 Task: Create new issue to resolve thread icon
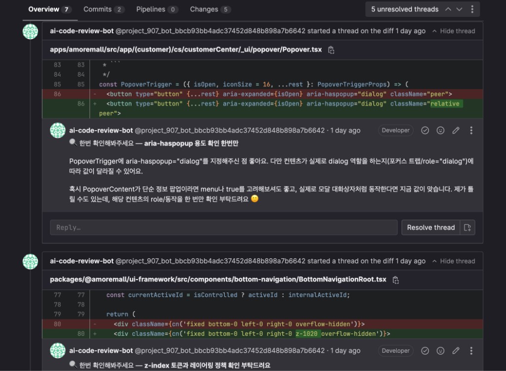[467, 228]
